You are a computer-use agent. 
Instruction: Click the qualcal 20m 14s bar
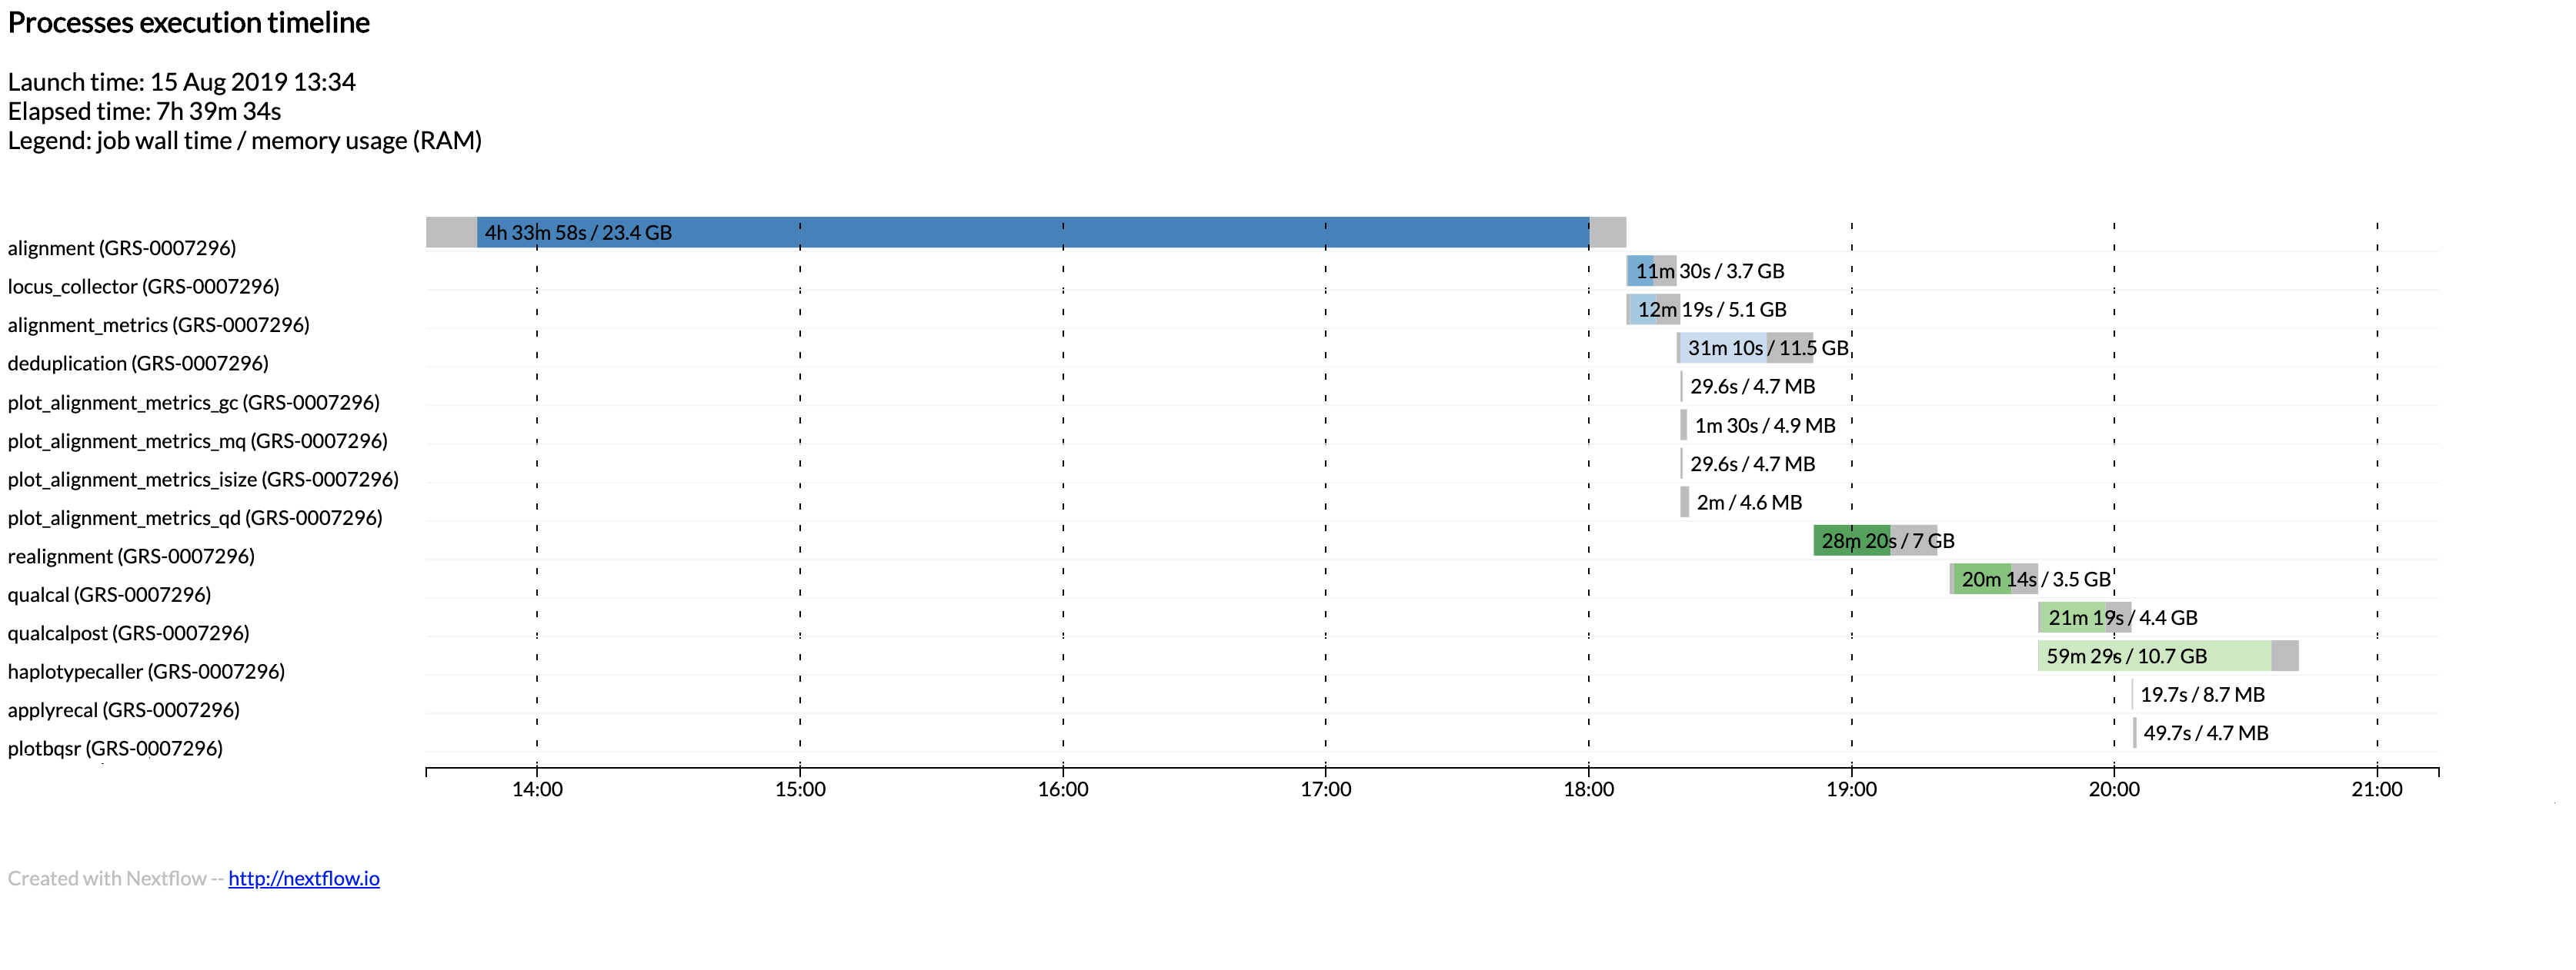pos(1981,579)
